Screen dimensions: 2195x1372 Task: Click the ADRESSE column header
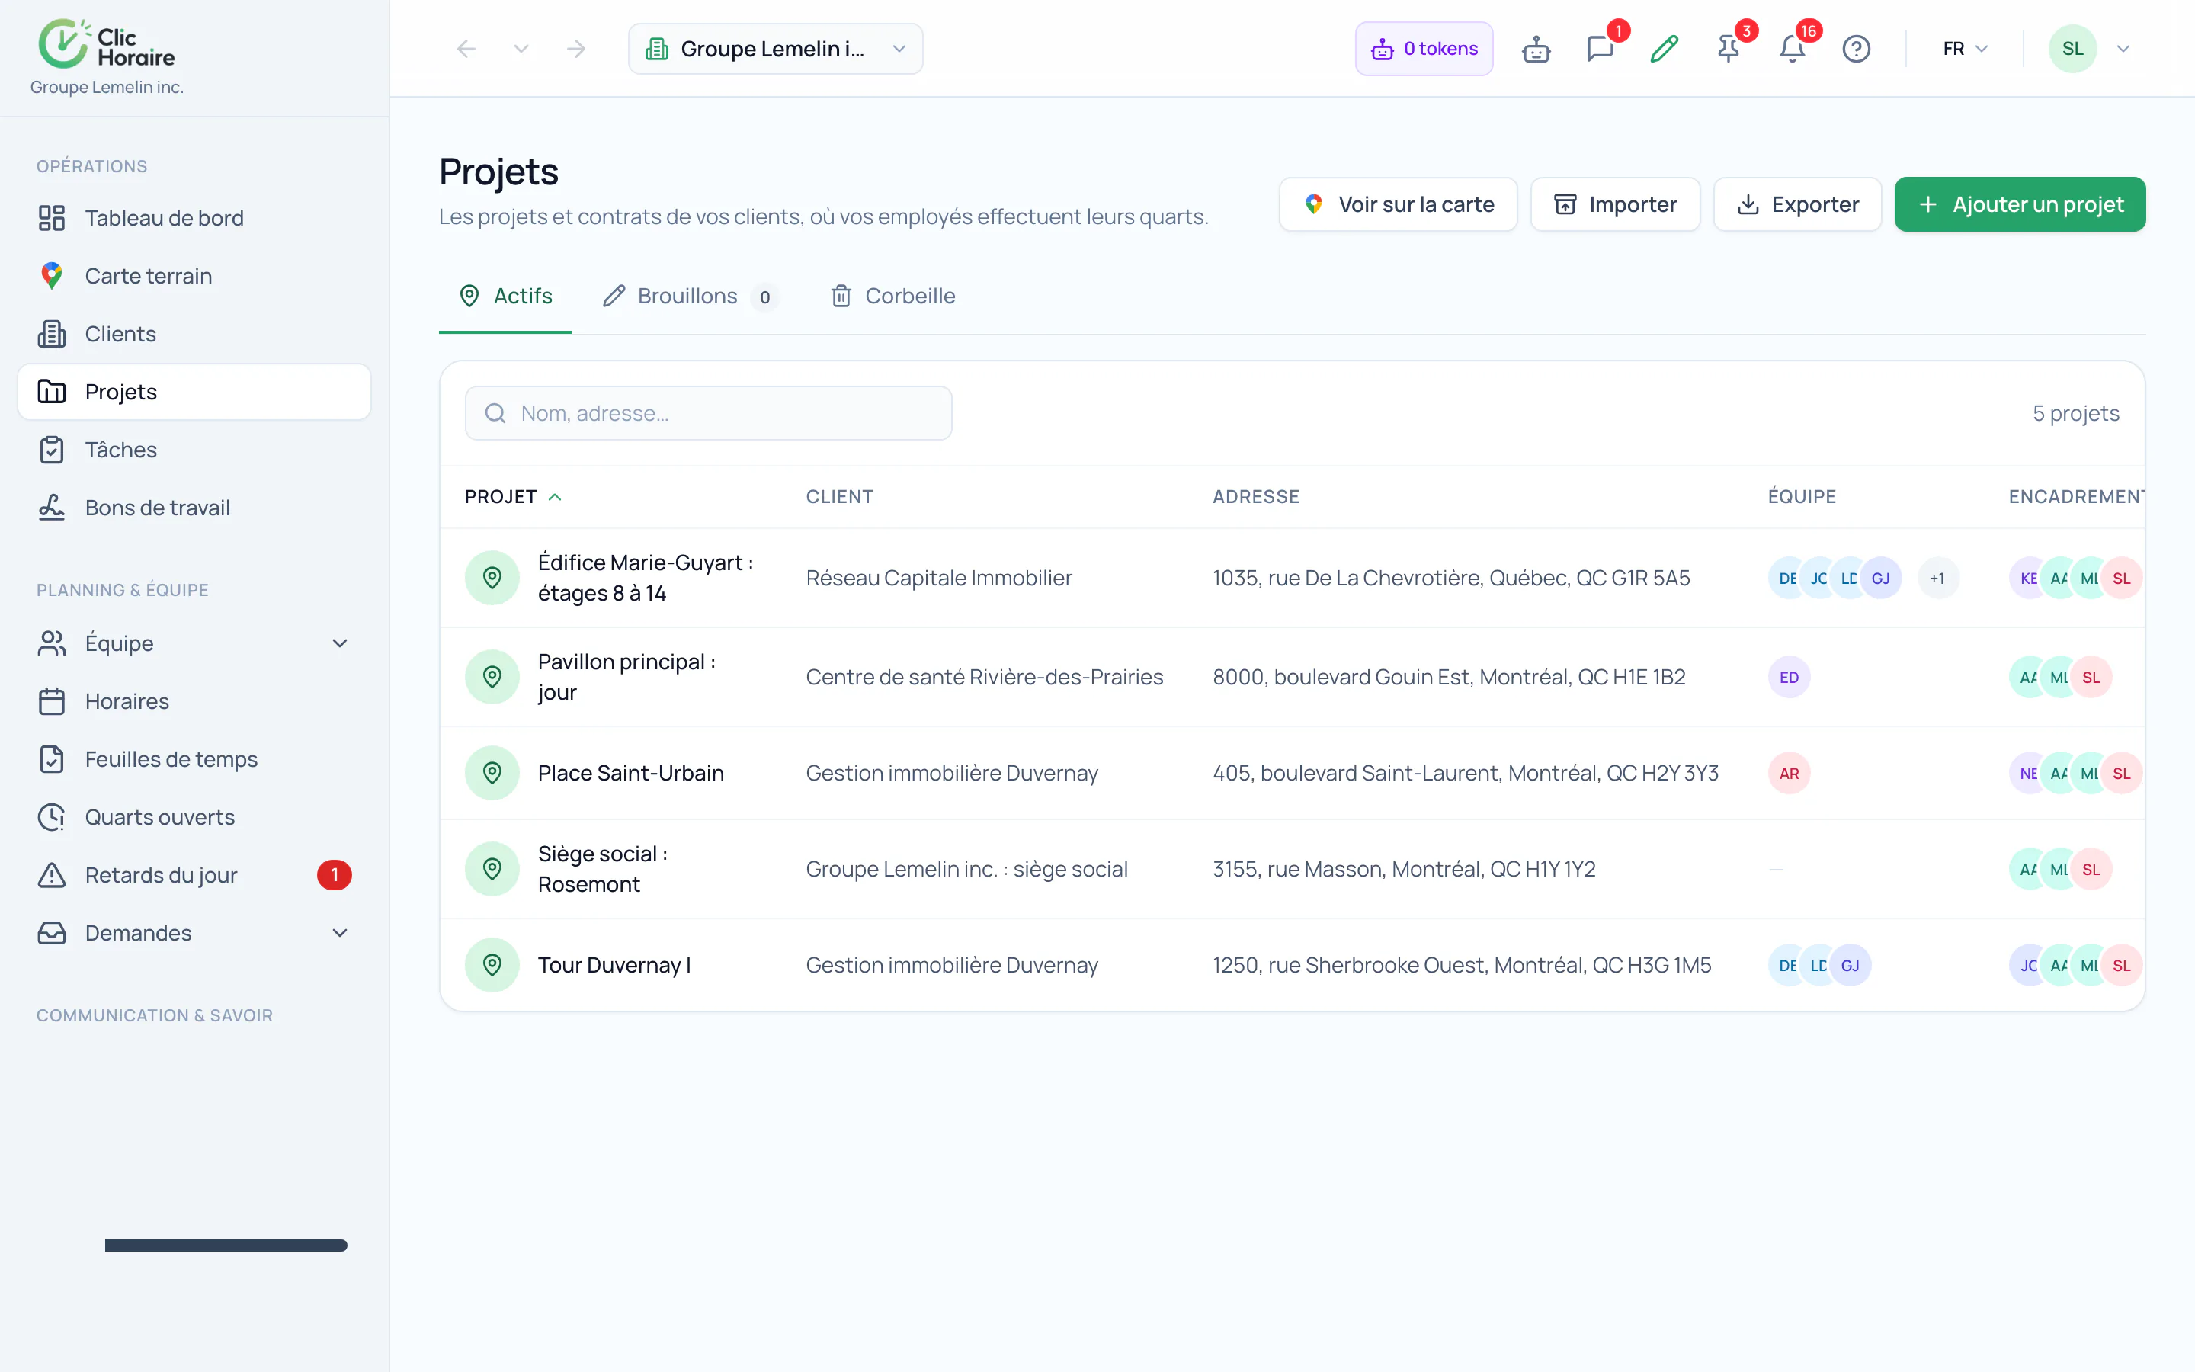click(x=1255, y=497)
